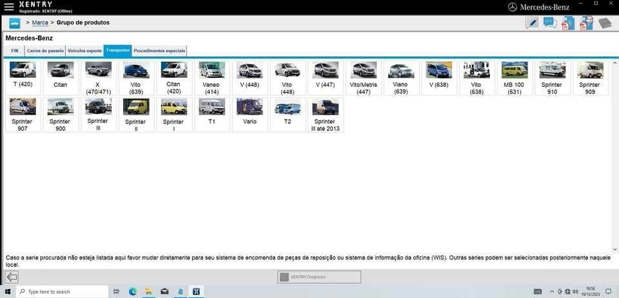Click the 'Type here to search' box
The width and height of the screenshot is (619, 298).
click(x=62, y=292)
